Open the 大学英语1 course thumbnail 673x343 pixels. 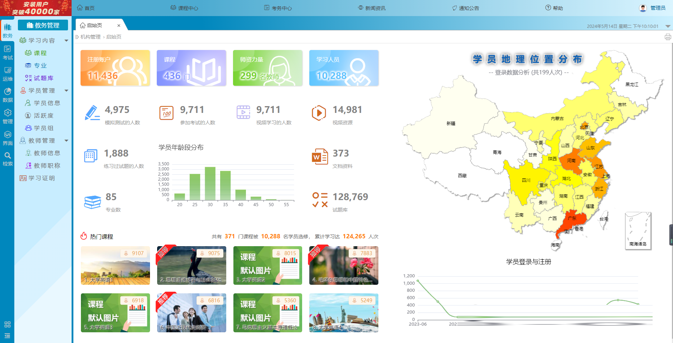115,265
